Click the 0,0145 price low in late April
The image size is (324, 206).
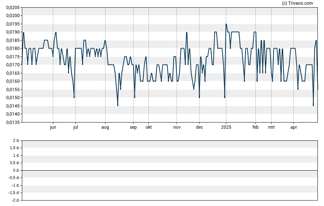point(313,106)
